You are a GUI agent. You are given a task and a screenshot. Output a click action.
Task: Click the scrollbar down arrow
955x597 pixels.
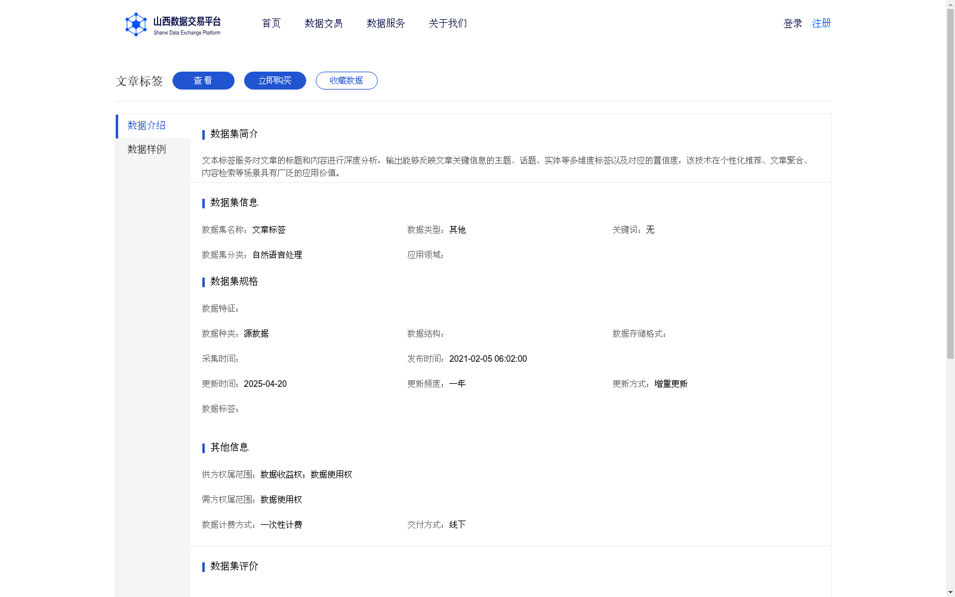(x=950, y=592)
